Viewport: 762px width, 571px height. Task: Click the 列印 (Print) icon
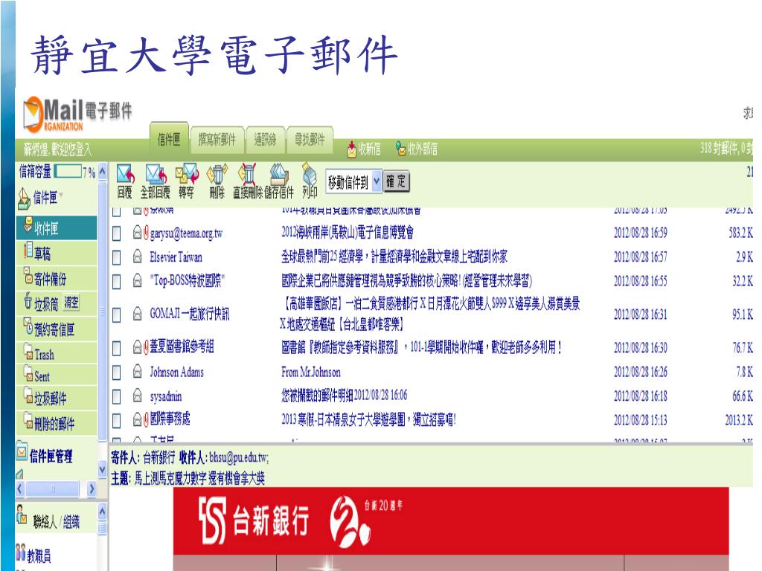[x=310, y=174]
